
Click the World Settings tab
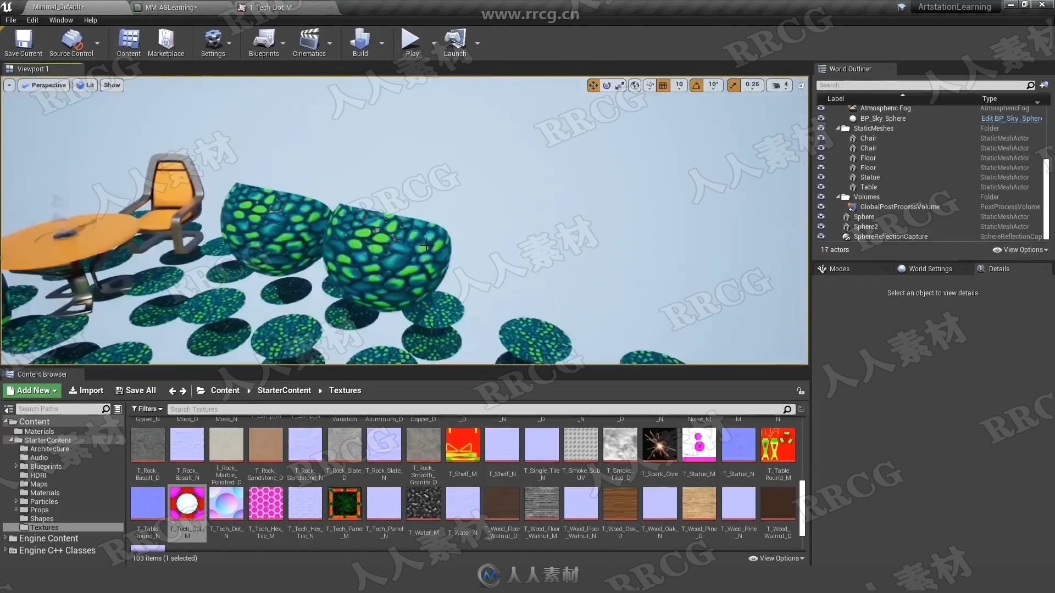(930, 268)
